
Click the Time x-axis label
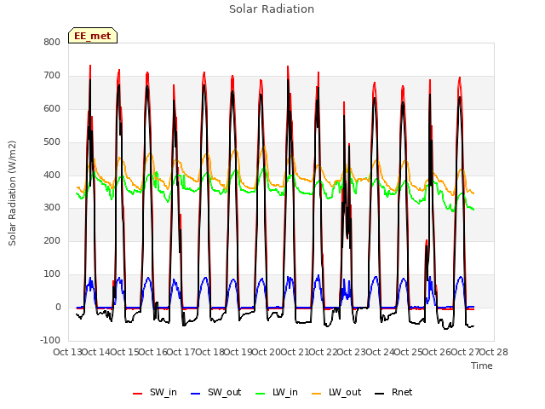click(x=482, y=366)
